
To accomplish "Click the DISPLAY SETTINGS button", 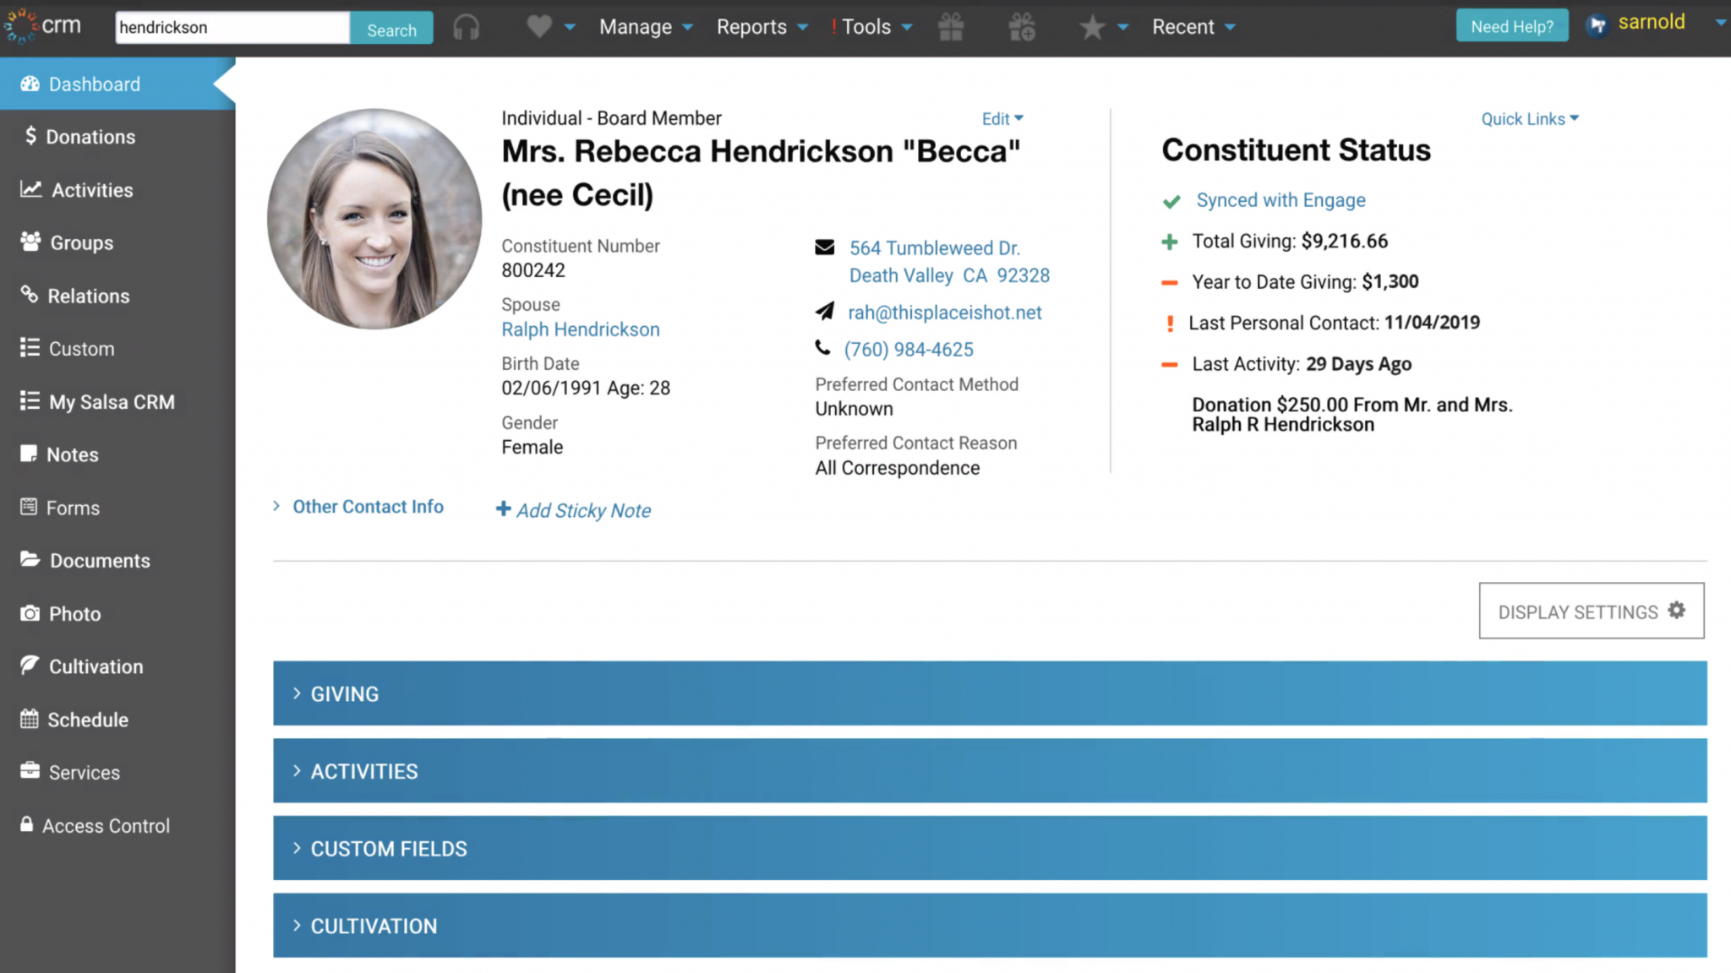I will (x=1592, y=611).
